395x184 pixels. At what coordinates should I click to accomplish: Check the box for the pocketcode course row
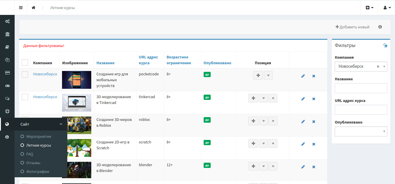point(25,74)
